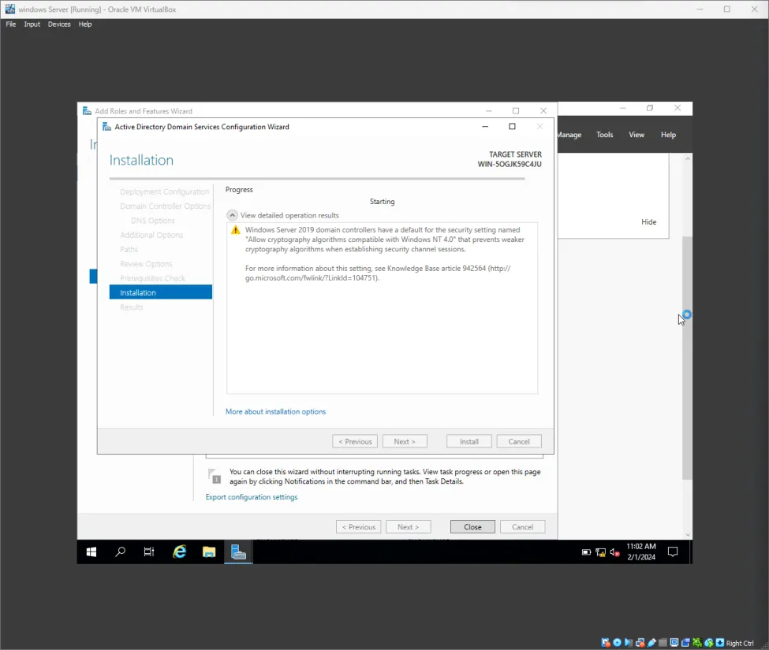769x650 pixels.
Task: Click the Server Manager vertical scrollbar thumb
Action: coord(687,358)
